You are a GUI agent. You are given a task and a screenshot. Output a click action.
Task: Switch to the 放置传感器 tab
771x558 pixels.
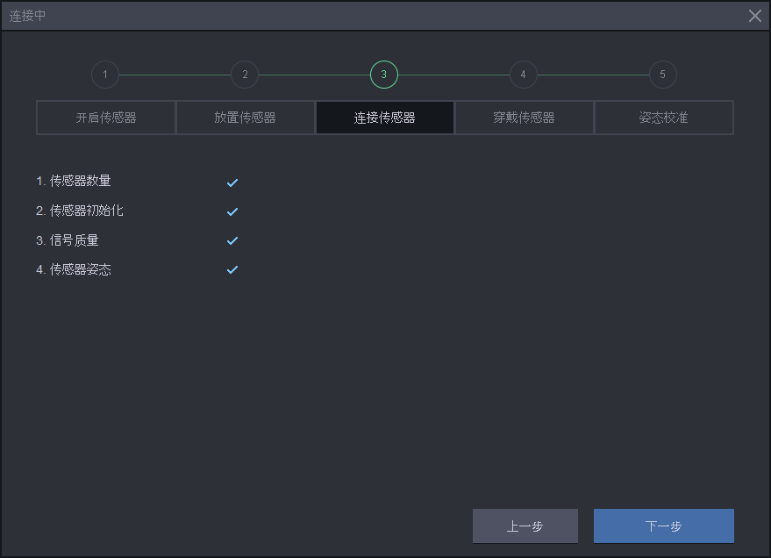pos(246,118)
